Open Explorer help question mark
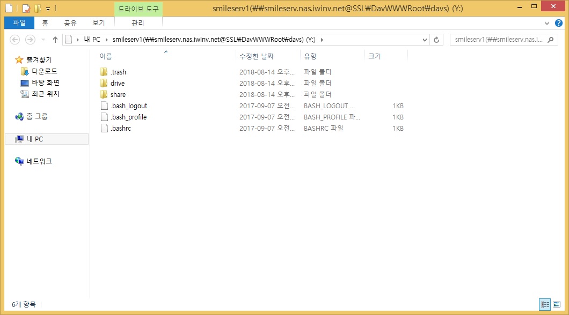This screenshot has height=315, width=569. click(559, 23)
